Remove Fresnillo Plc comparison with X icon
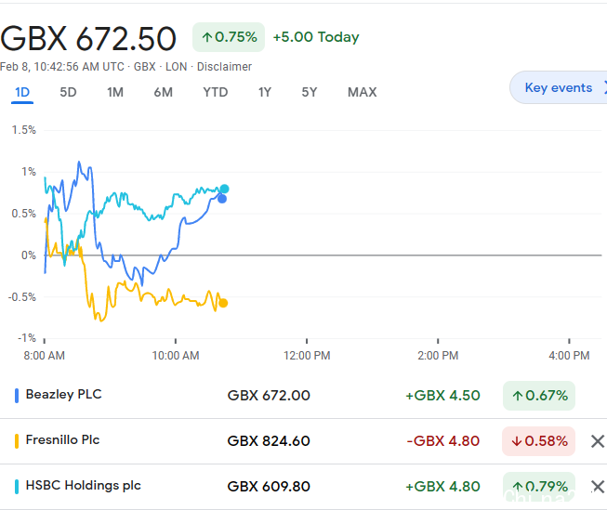This screenshot has width=607, height=510. 597,441
